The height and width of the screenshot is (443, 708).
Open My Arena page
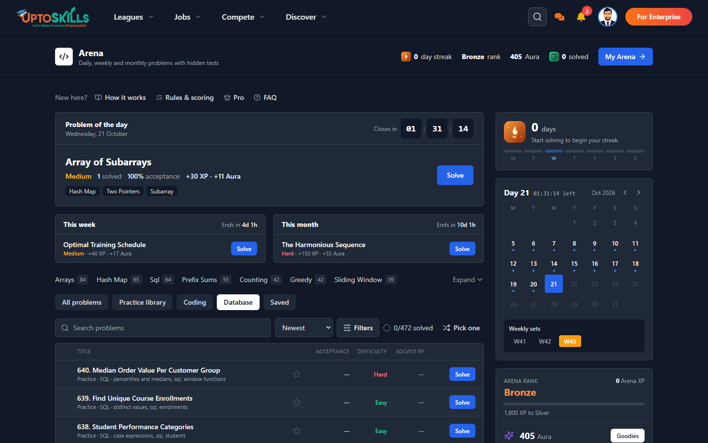point(625,57)
